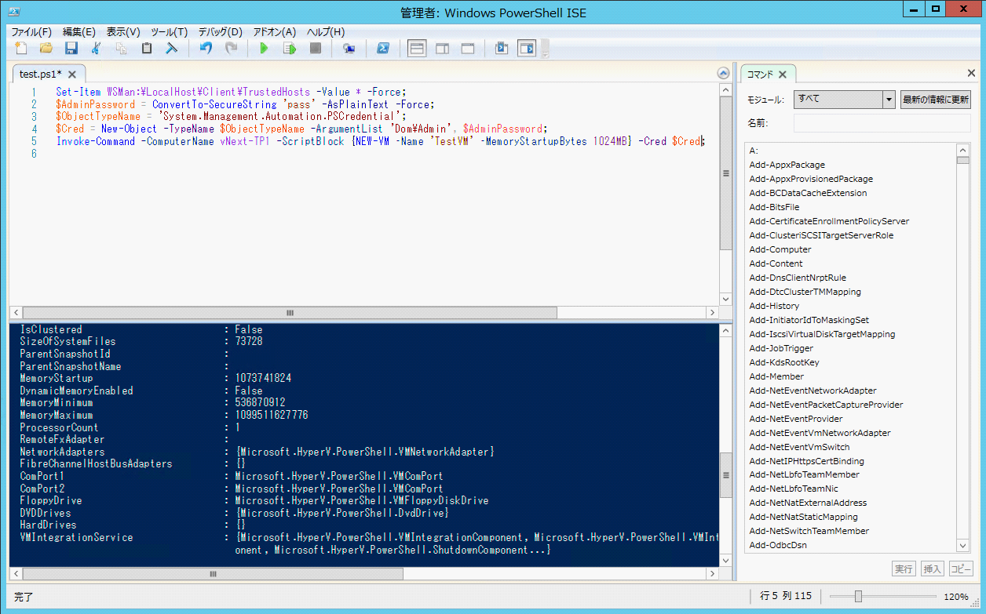Collapse script pane round arrow button
Image resolution: width=986 pixels, height=614 pixels.
724,73
